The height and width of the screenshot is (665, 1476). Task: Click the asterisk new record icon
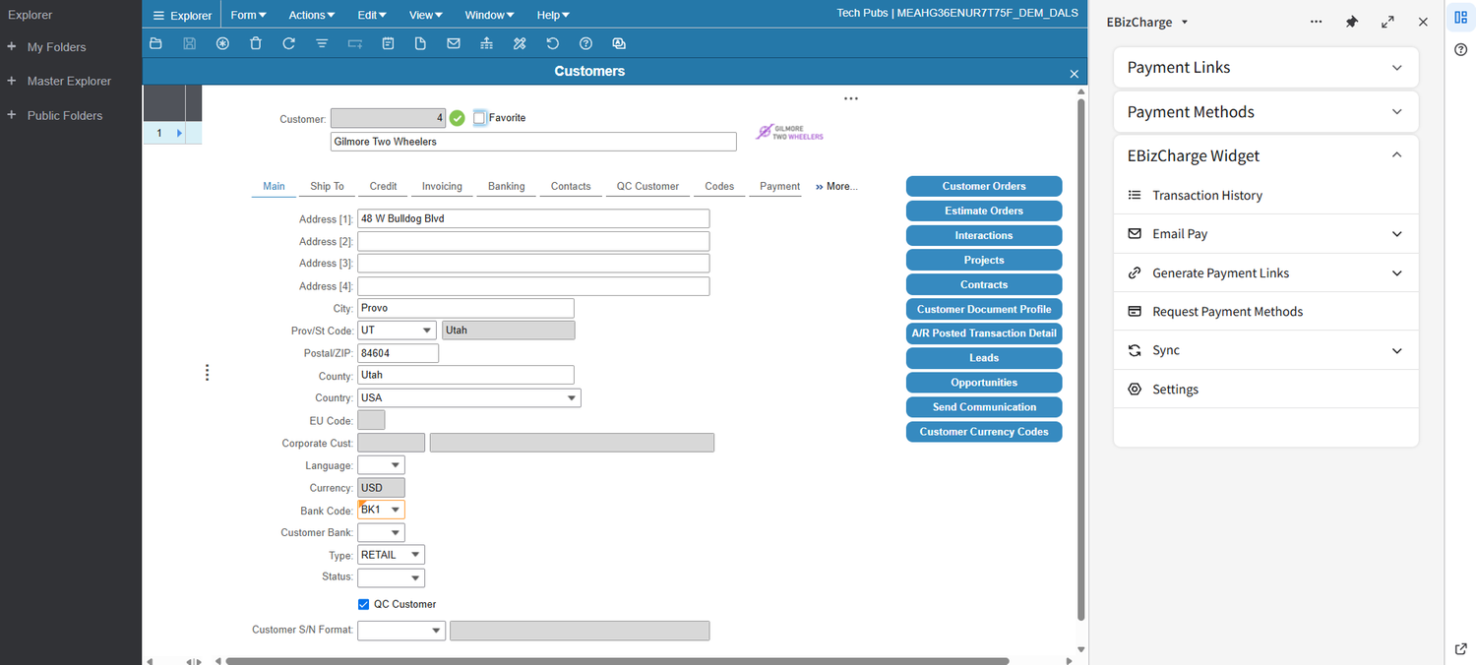(222, 43)
